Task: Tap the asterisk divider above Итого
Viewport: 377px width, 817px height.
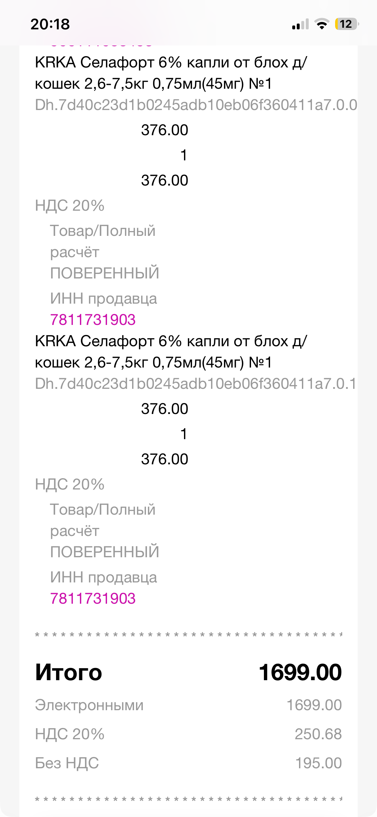Action: point(188,635)
